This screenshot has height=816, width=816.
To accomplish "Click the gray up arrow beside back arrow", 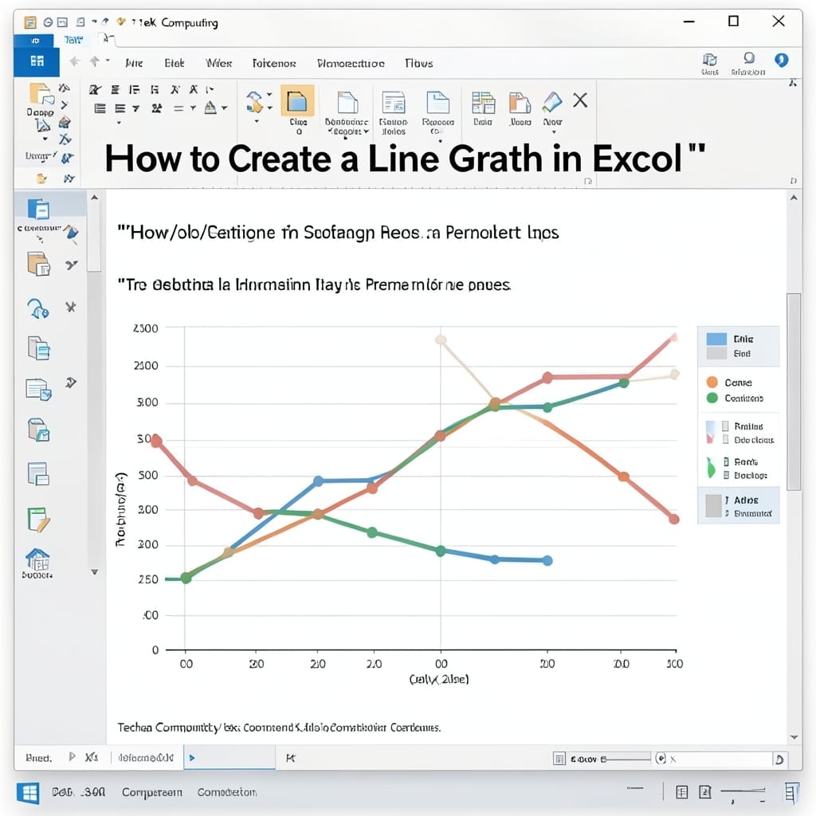I will coord(95,61).
